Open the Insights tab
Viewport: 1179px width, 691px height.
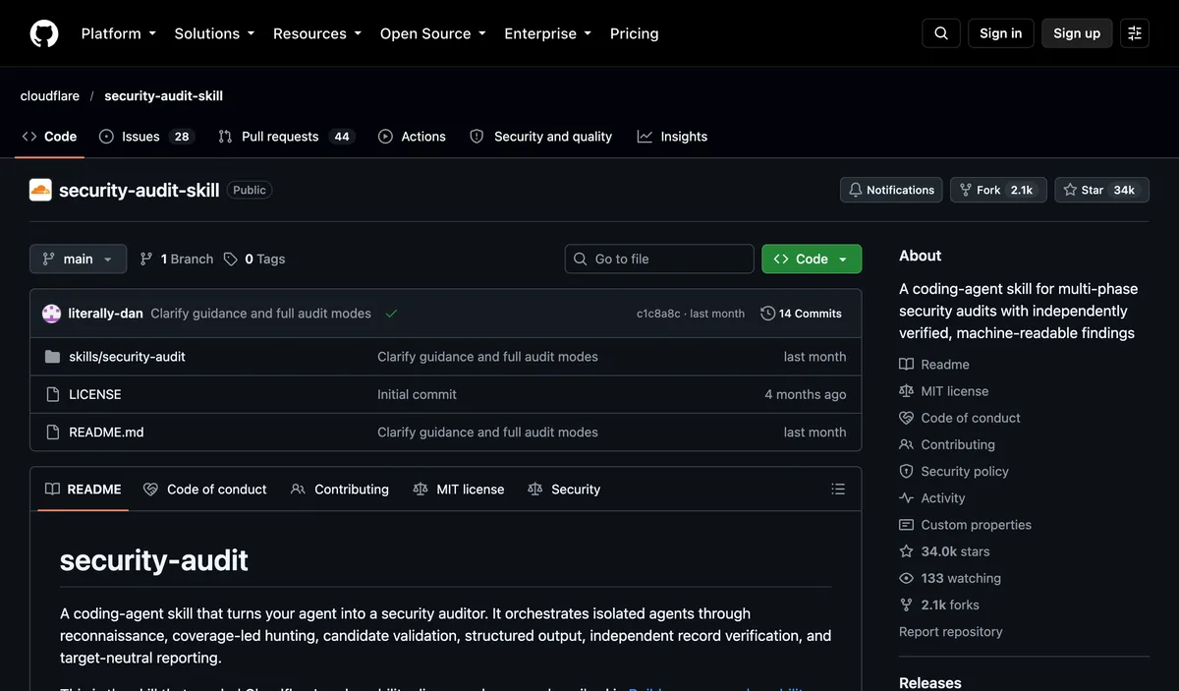(673, 137)
